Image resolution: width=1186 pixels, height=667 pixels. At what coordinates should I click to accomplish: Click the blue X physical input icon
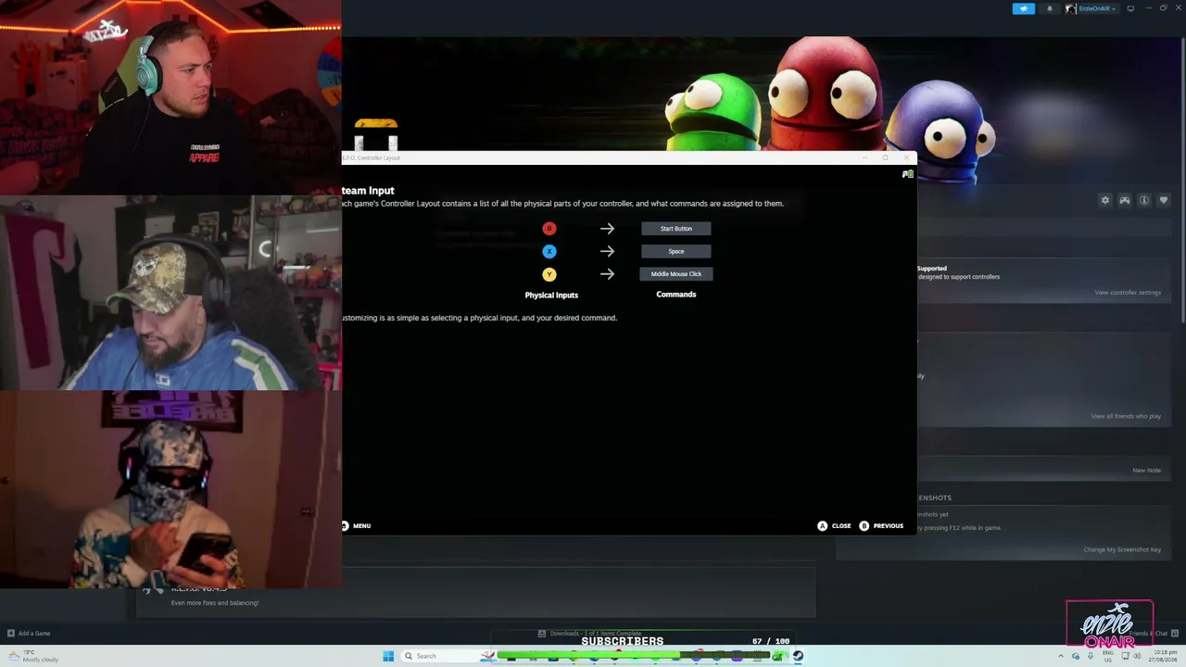coord(549,251)
